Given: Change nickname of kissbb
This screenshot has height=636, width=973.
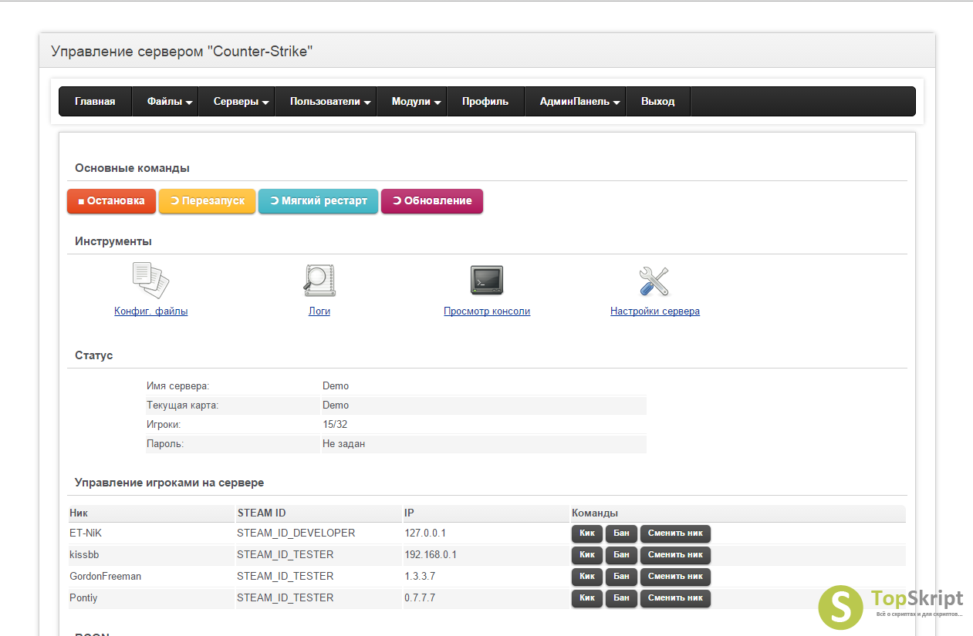Looking at the screenshot, I should coord(675,555).
